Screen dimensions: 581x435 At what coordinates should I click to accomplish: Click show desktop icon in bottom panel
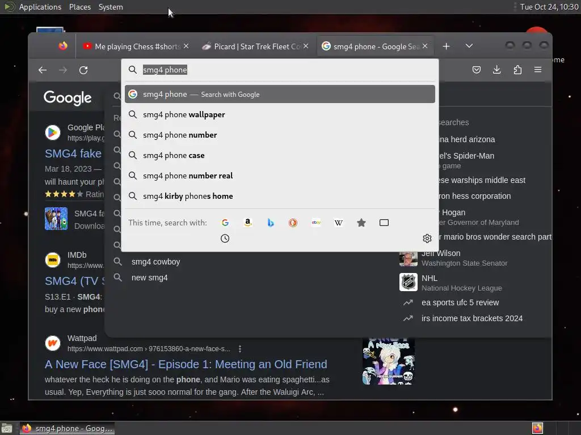pyautogui.click(x=7, y=429)
